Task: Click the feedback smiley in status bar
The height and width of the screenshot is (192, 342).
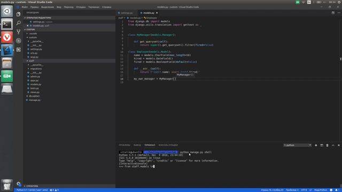Action: tap(331, 190)
